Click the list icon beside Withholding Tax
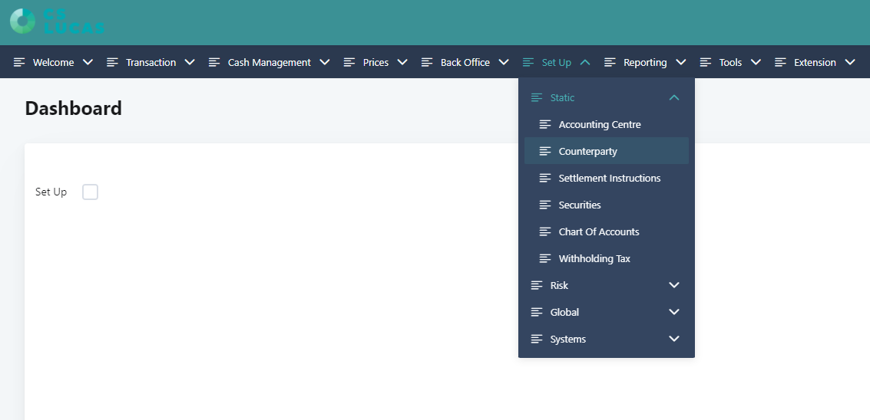The width and height of the screenshot is (870, 420). click(x=545, y=258)
